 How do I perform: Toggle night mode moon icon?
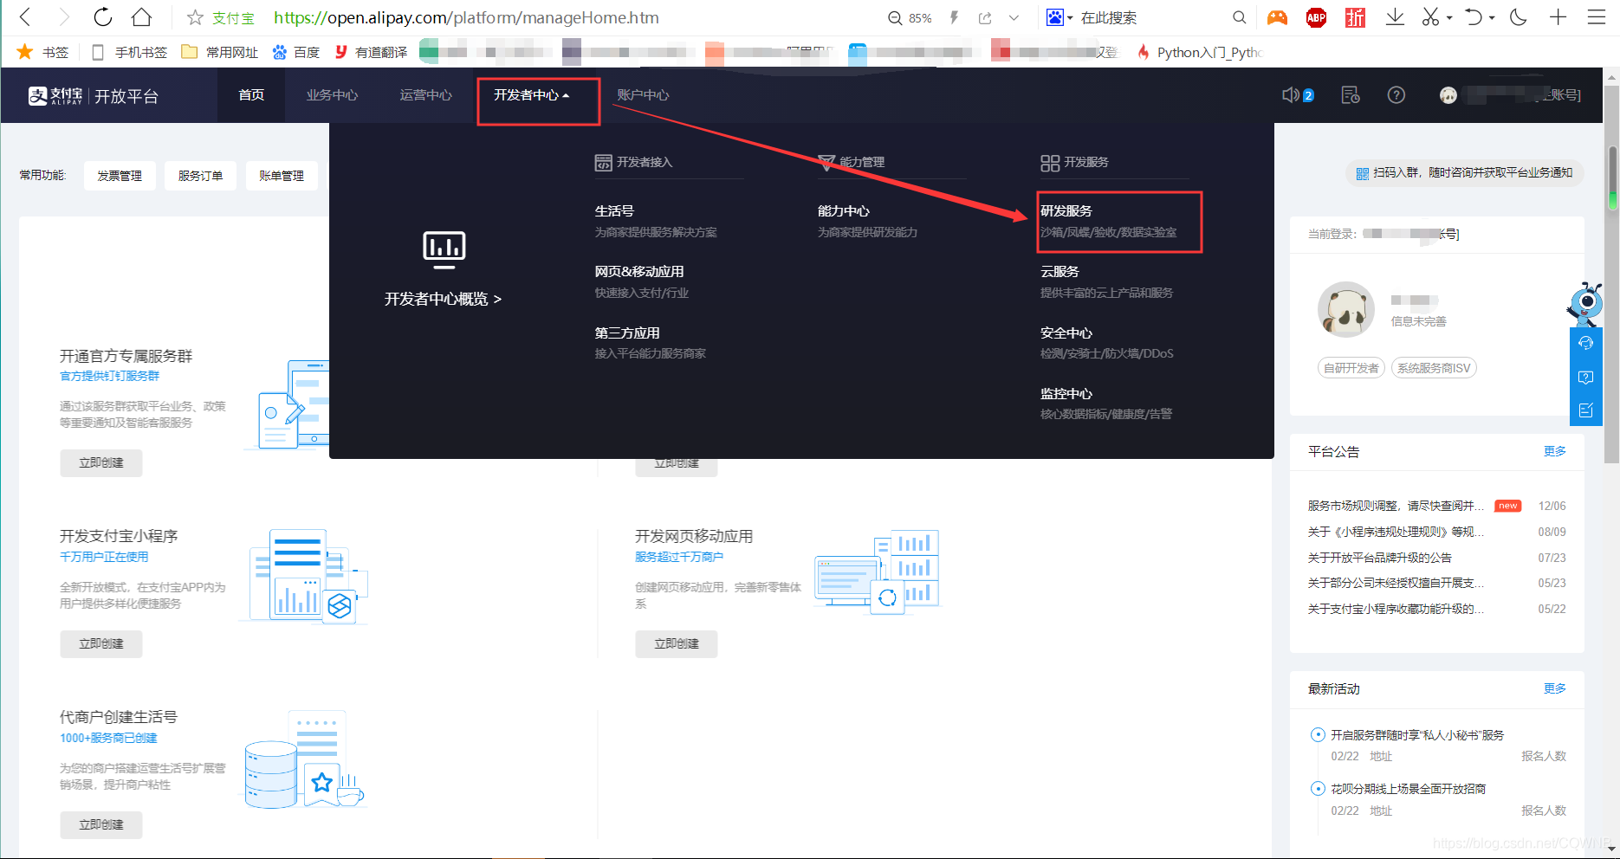pos(1519,17)
